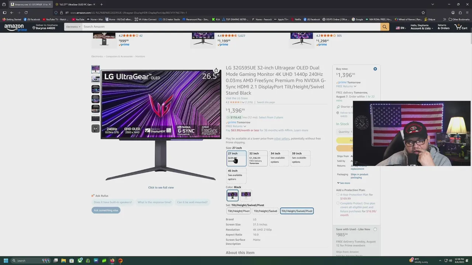Click the share icon on product image
Screen dimensions: 472x265
(x=216, y=70)
